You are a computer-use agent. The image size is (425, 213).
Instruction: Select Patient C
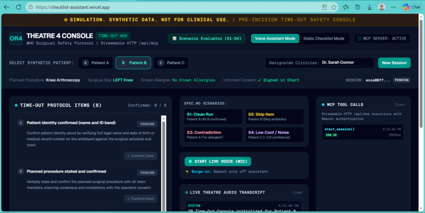[171, 63]
